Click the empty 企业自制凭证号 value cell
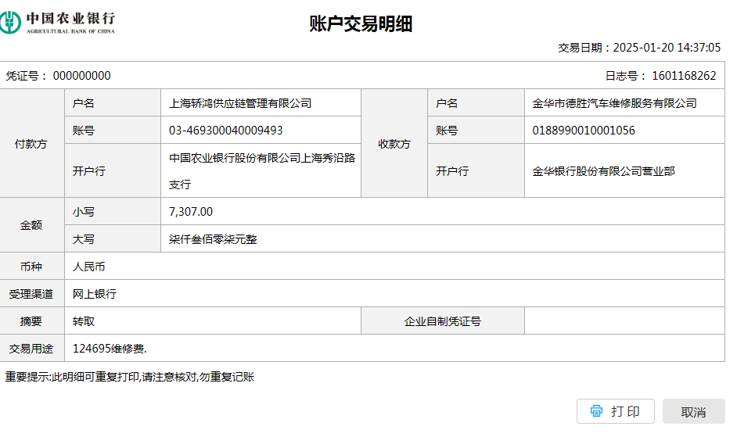The width and height of the screenshot is (737, 437). (624, 321)
